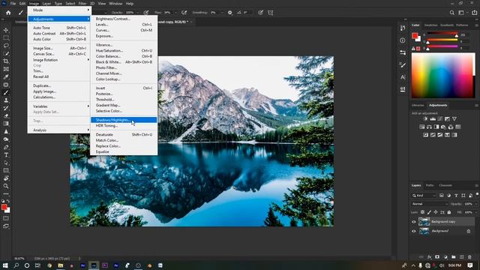
Task: Select the Clone Stamp tool
Action: pyautogui.click(x=6, y=100)
